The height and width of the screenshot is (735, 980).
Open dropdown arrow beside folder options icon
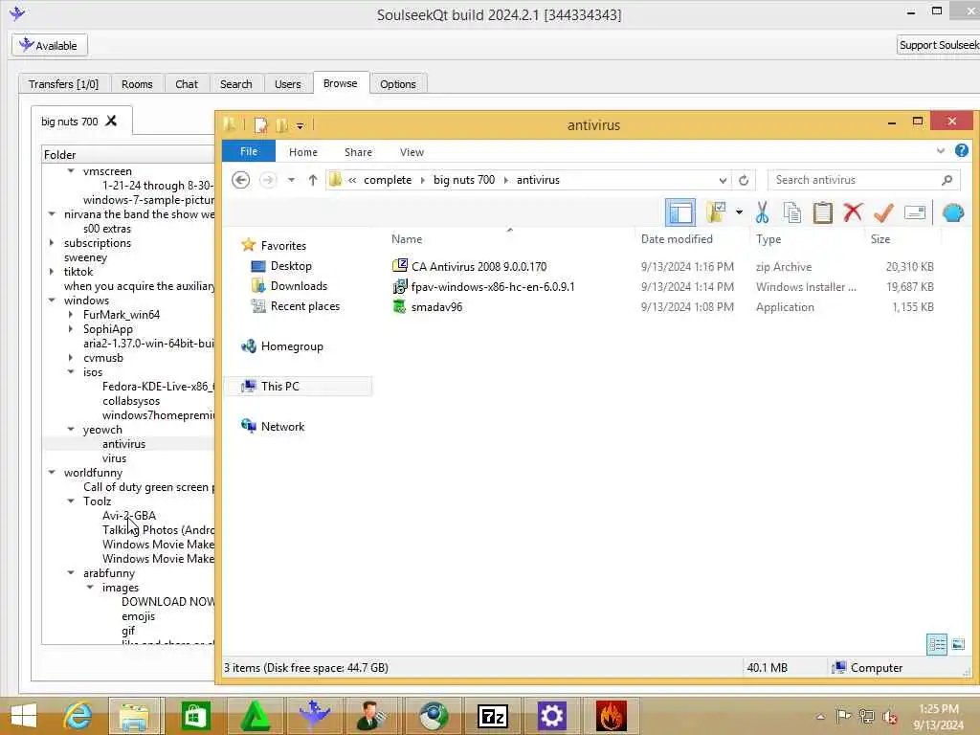pos(739,213)
